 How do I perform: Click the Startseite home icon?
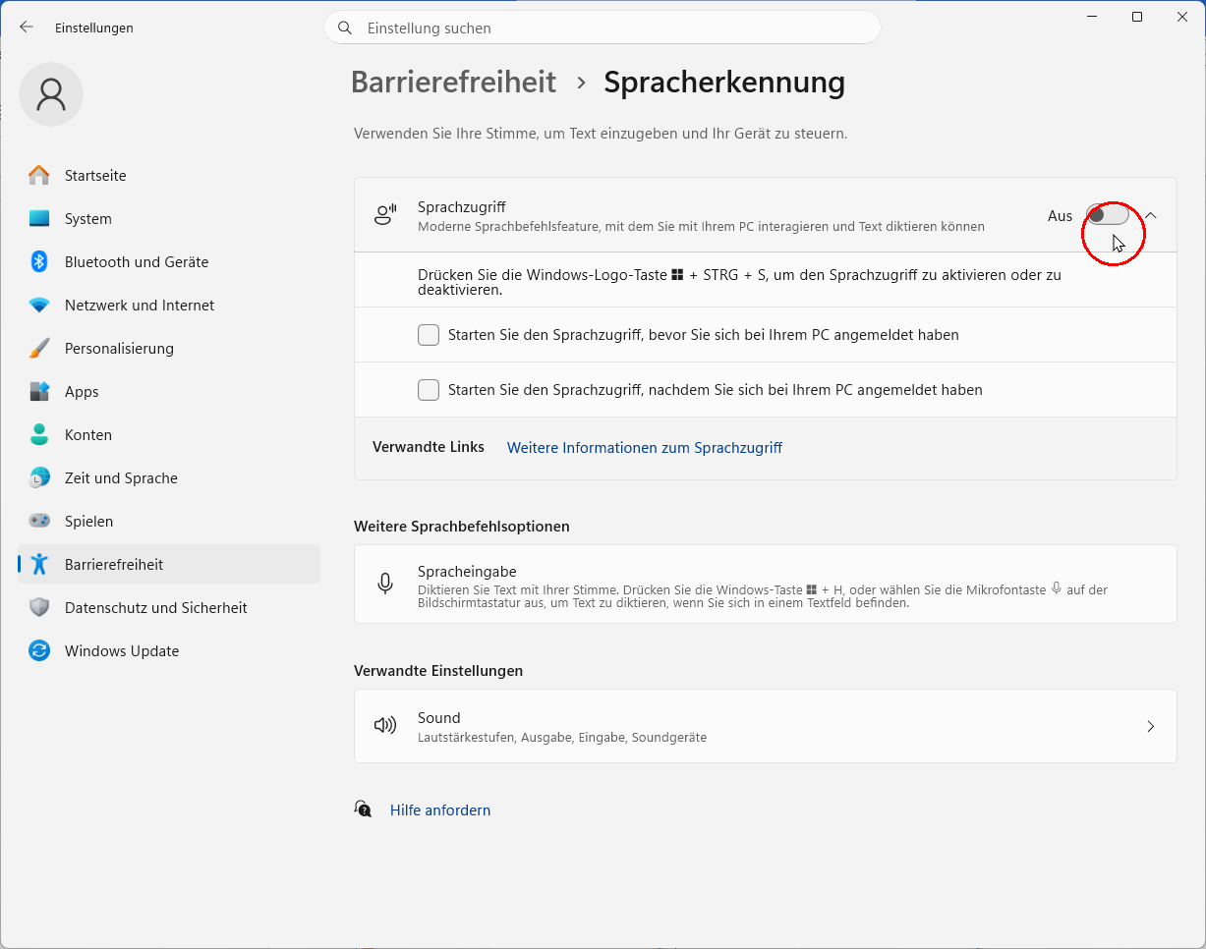click(39, 176)
